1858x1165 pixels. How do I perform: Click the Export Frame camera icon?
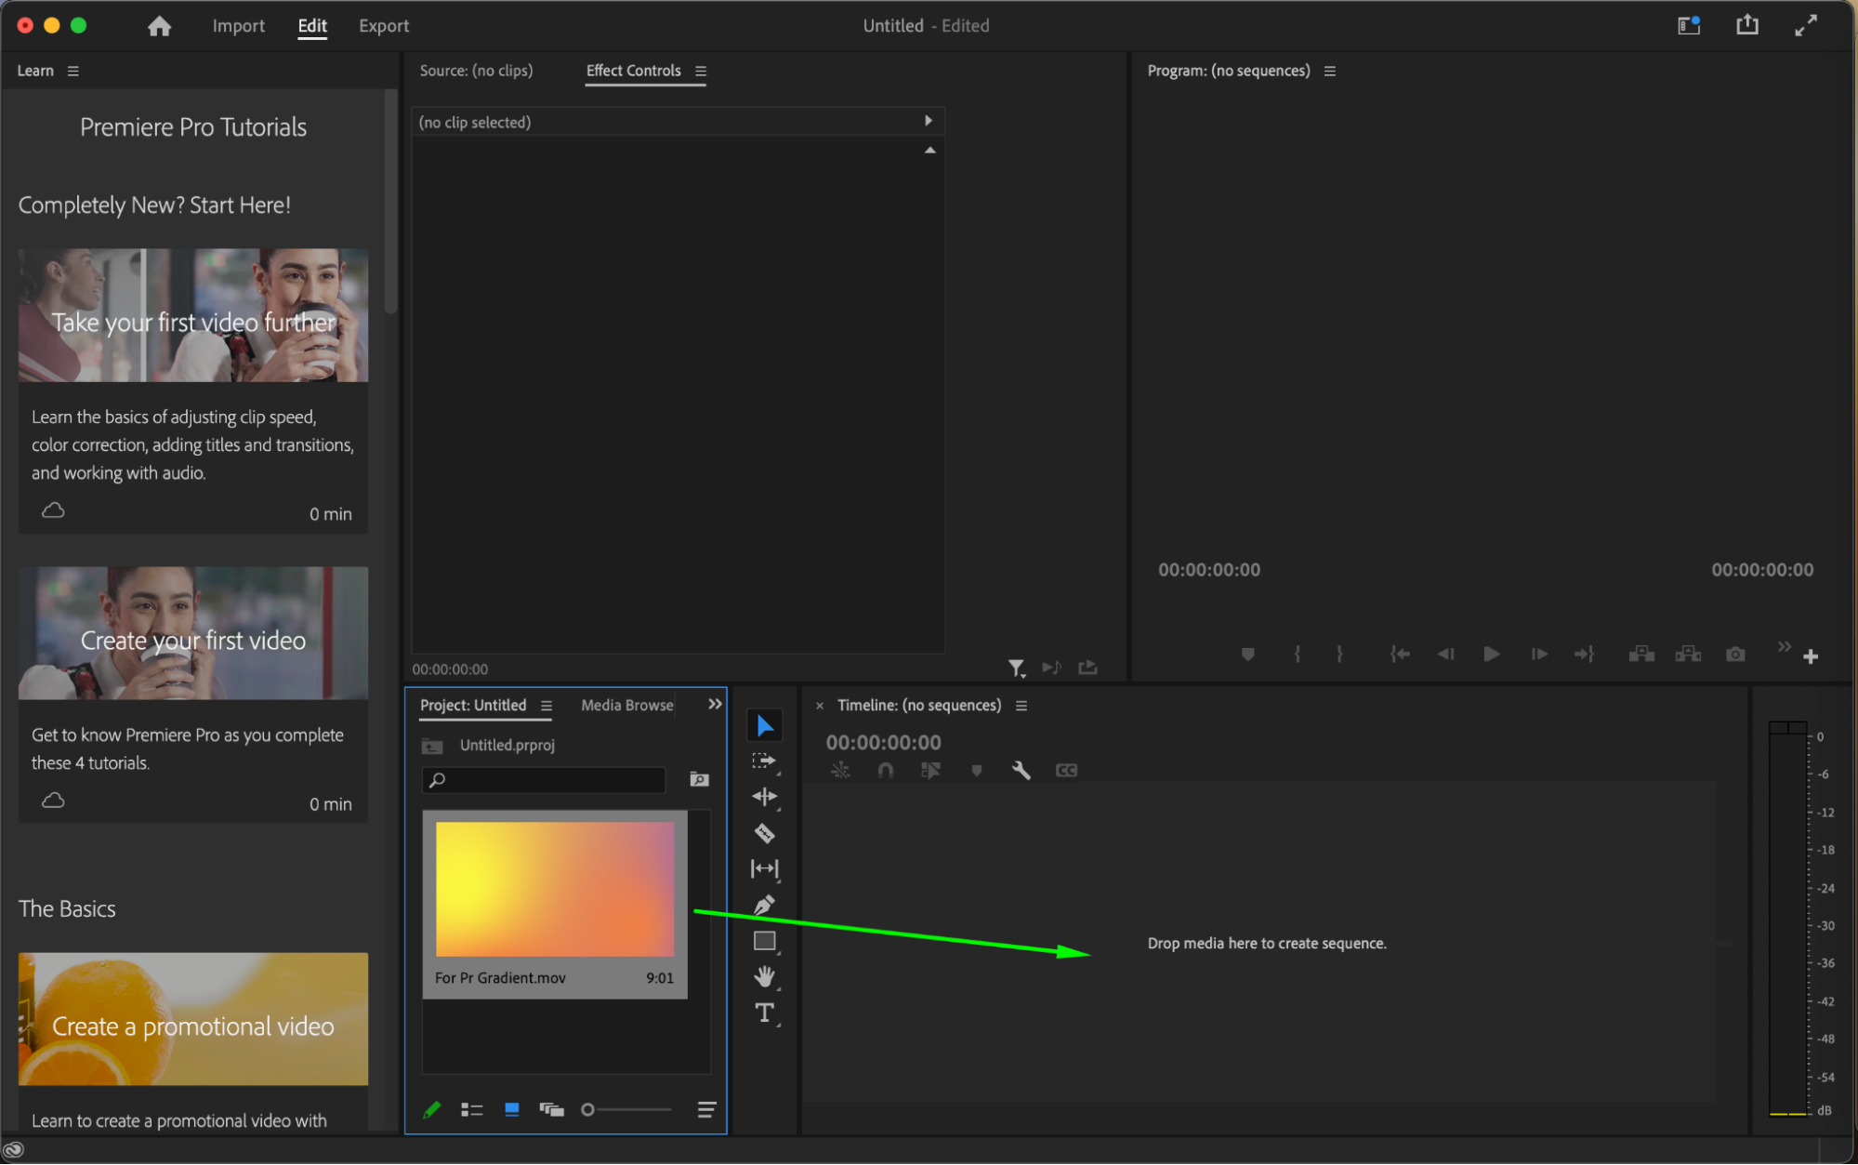[x=1734, y=655]
